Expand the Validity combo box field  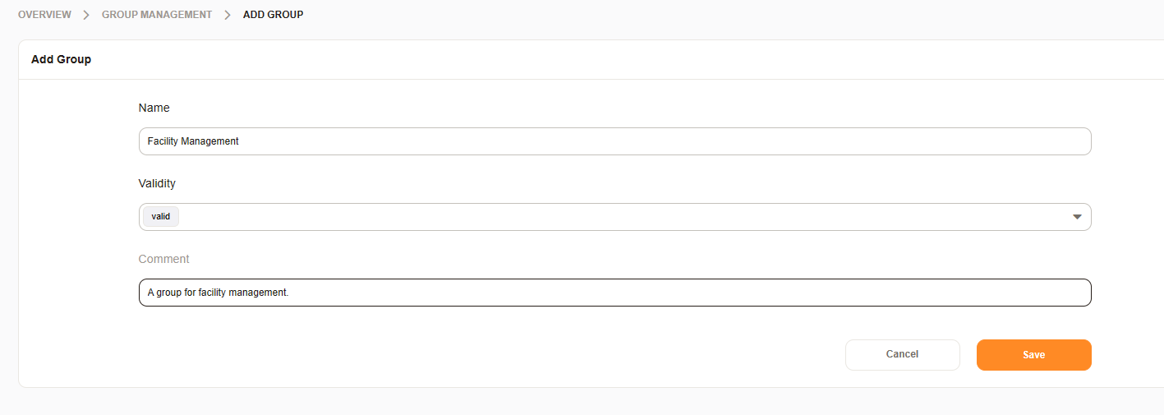[x=614, y=217]
